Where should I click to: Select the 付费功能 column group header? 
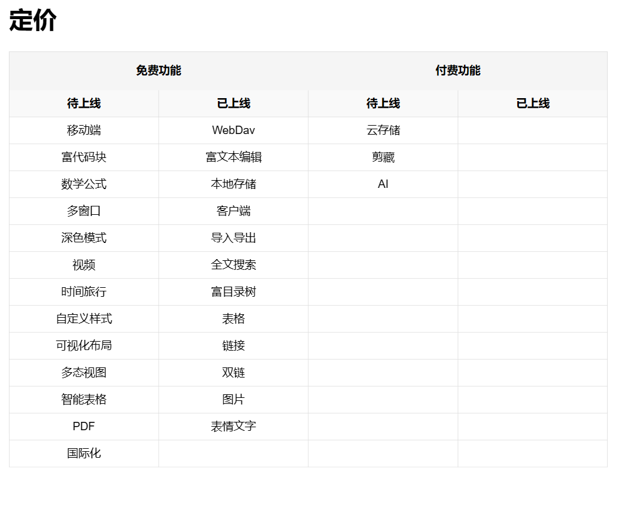pyautogui.click(x=458, y=71)
